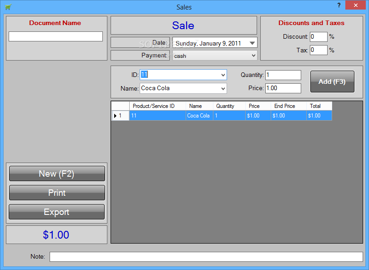Click the End Price column header
The width and height of the screenshot is (369, 270).
click(x=288, y=106)
